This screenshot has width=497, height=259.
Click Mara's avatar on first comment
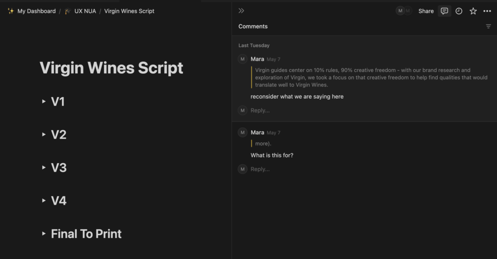[x=243, y=59]
